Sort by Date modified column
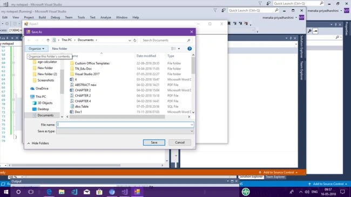The image size is (351, 197). (146, 56)
